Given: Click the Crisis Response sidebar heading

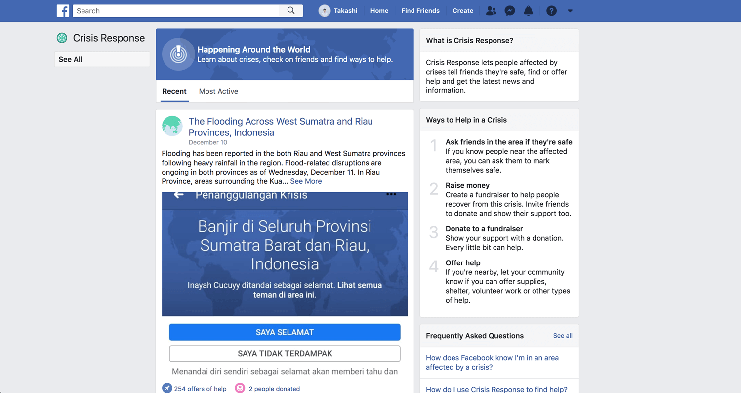Looking at the screenshot, I should [109, 38].
